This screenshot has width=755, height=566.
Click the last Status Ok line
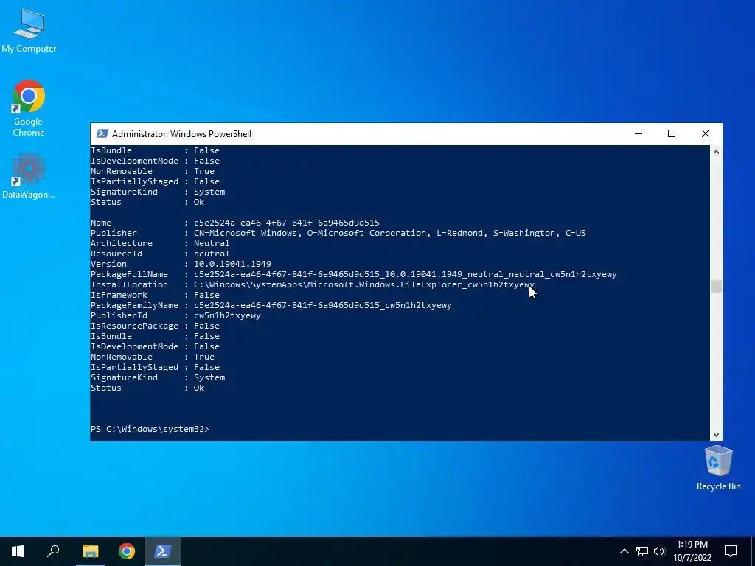click(147, 388)
